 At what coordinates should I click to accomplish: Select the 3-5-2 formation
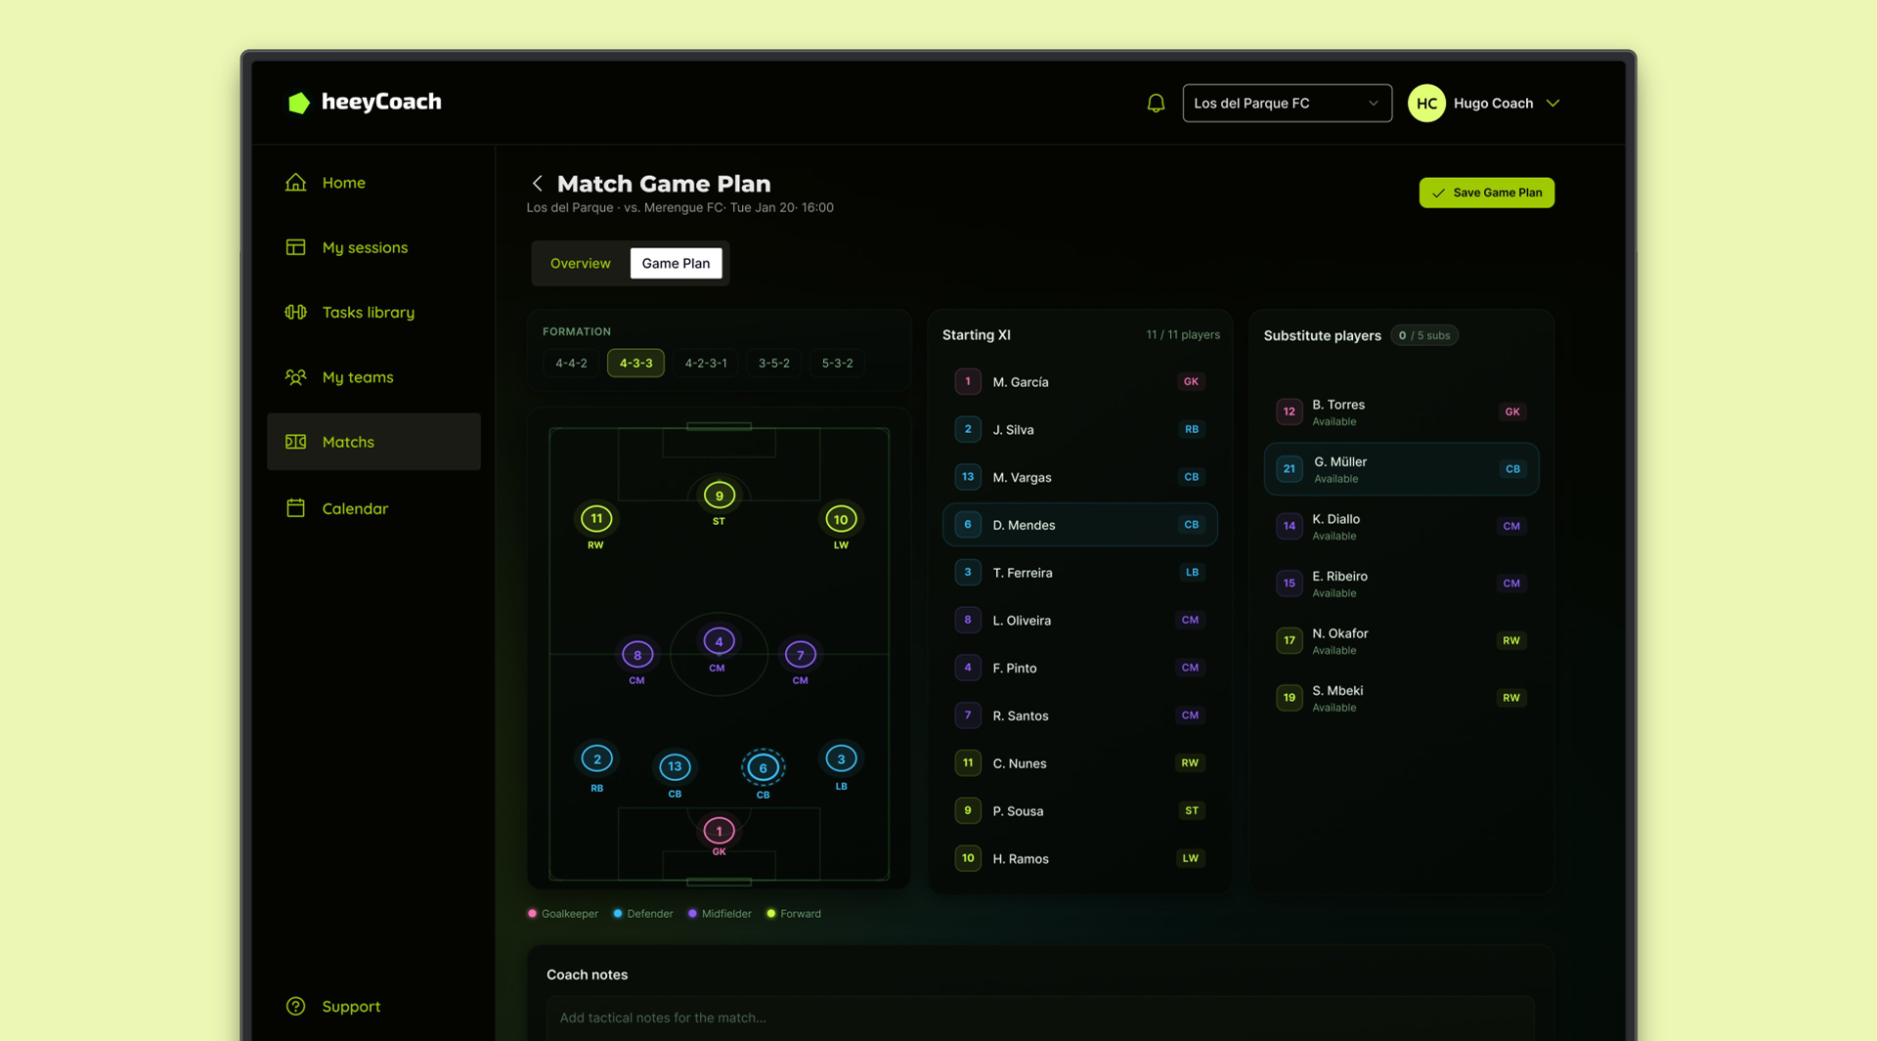[x=773, y=363]
